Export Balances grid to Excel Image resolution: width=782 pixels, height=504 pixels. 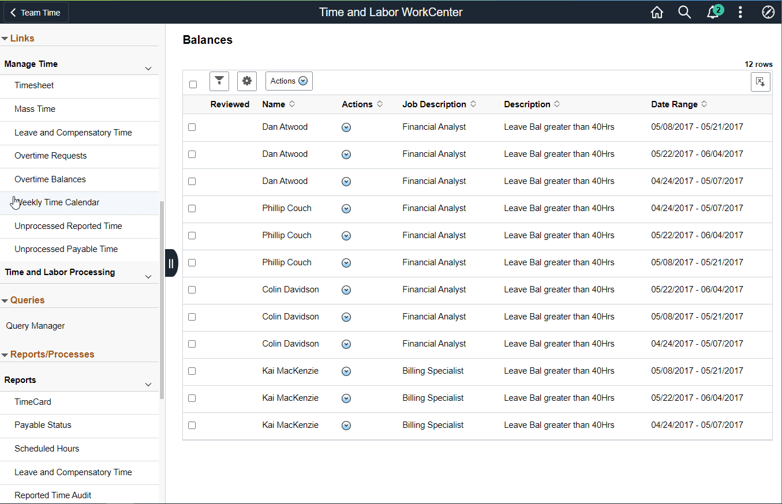pos(761,82)
